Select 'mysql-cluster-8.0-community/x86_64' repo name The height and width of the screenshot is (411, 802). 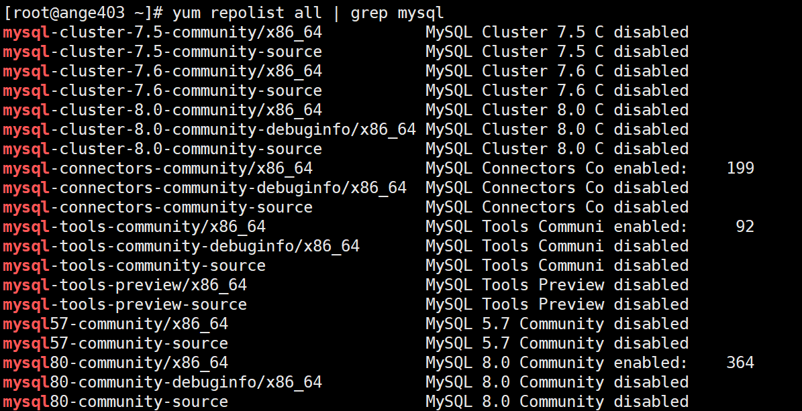click(162, 111)
